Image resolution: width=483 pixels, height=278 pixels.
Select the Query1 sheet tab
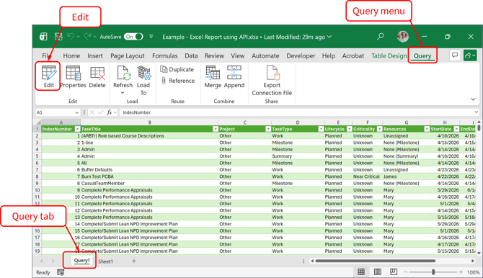click(x=81, y=261)
